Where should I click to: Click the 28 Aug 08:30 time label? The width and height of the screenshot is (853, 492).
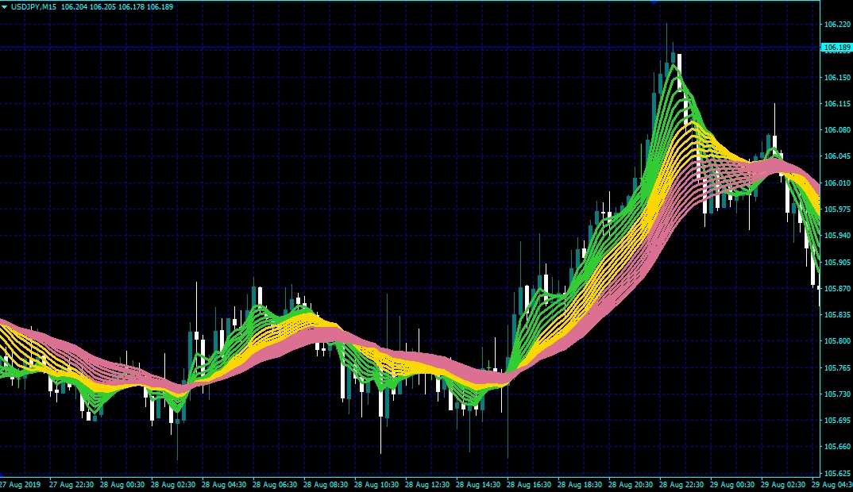click(326, 484)
